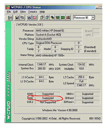
Task: Open the View menu
Action: click(23, 12)
